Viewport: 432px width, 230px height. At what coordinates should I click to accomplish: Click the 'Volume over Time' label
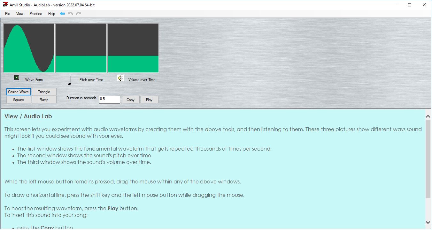(x=142, y=80)
